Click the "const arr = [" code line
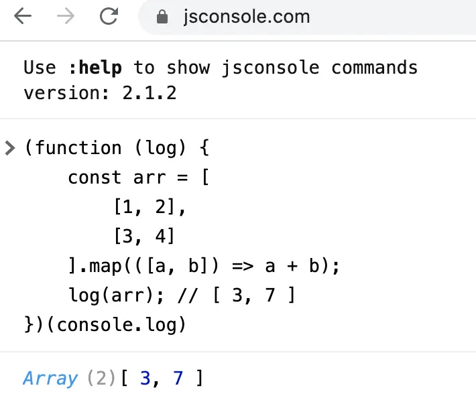The image size is (476, 398). (138, 177)
